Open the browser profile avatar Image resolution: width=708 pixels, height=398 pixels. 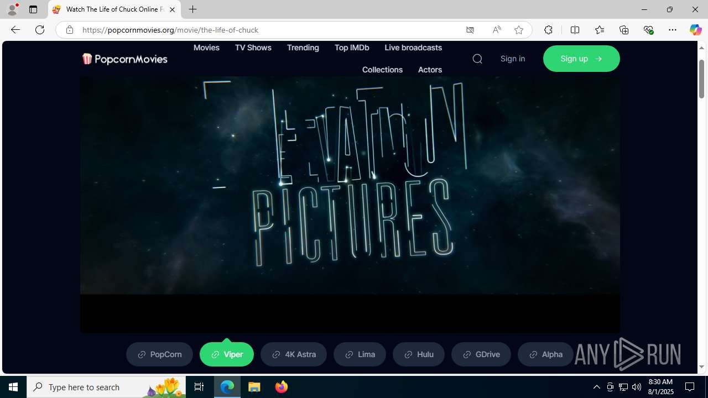pyautogui.click(x=12, y=9)
